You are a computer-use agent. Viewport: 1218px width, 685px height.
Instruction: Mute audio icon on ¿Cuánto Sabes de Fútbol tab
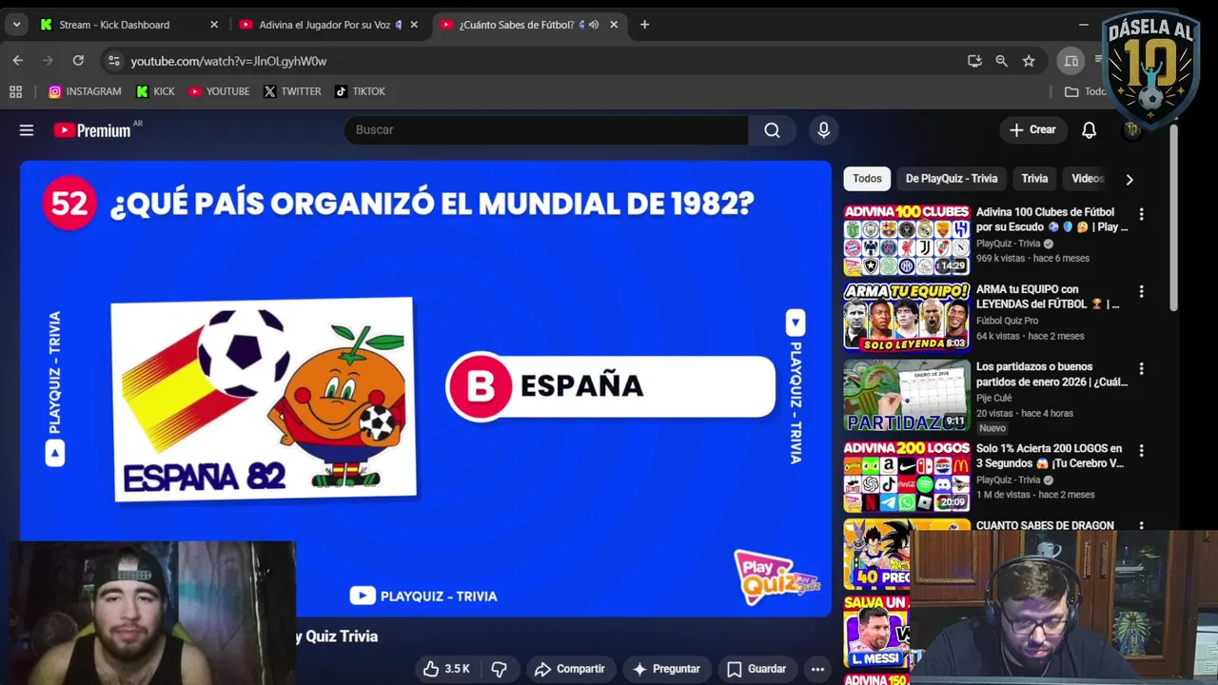point(594,25)
